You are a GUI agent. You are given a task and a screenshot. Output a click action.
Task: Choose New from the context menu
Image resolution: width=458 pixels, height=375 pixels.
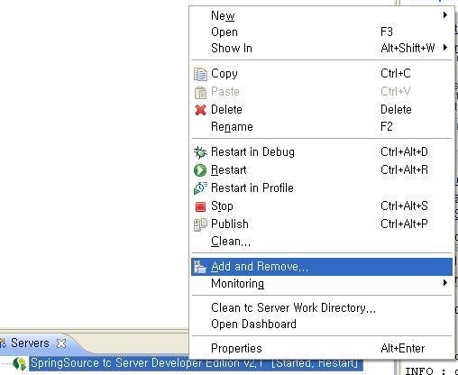322,15
